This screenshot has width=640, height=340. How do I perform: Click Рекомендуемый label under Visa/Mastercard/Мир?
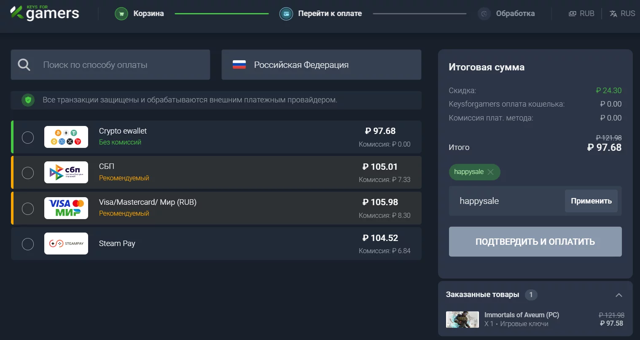coord(124,214)
